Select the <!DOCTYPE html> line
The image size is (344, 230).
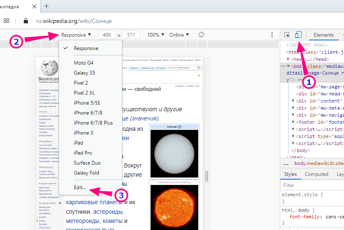pos(306,45)
